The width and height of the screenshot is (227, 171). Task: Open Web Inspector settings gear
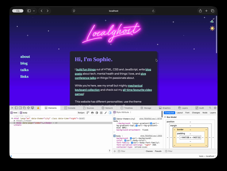pos(215,108)
